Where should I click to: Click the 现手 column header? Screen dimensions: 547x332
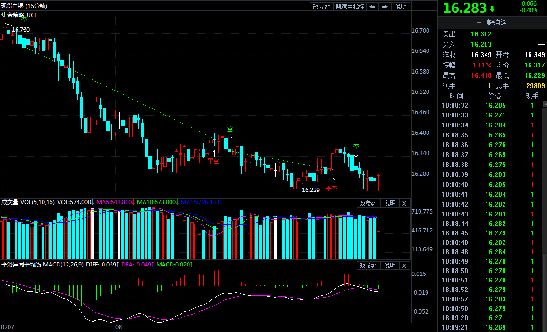[x=532, y=96]
